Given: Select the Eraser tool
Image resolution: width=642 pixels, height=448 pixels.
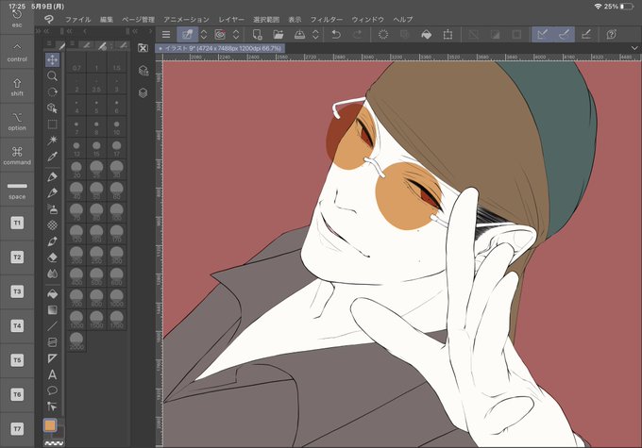Looking at the screenshot, I should (53, 257).
